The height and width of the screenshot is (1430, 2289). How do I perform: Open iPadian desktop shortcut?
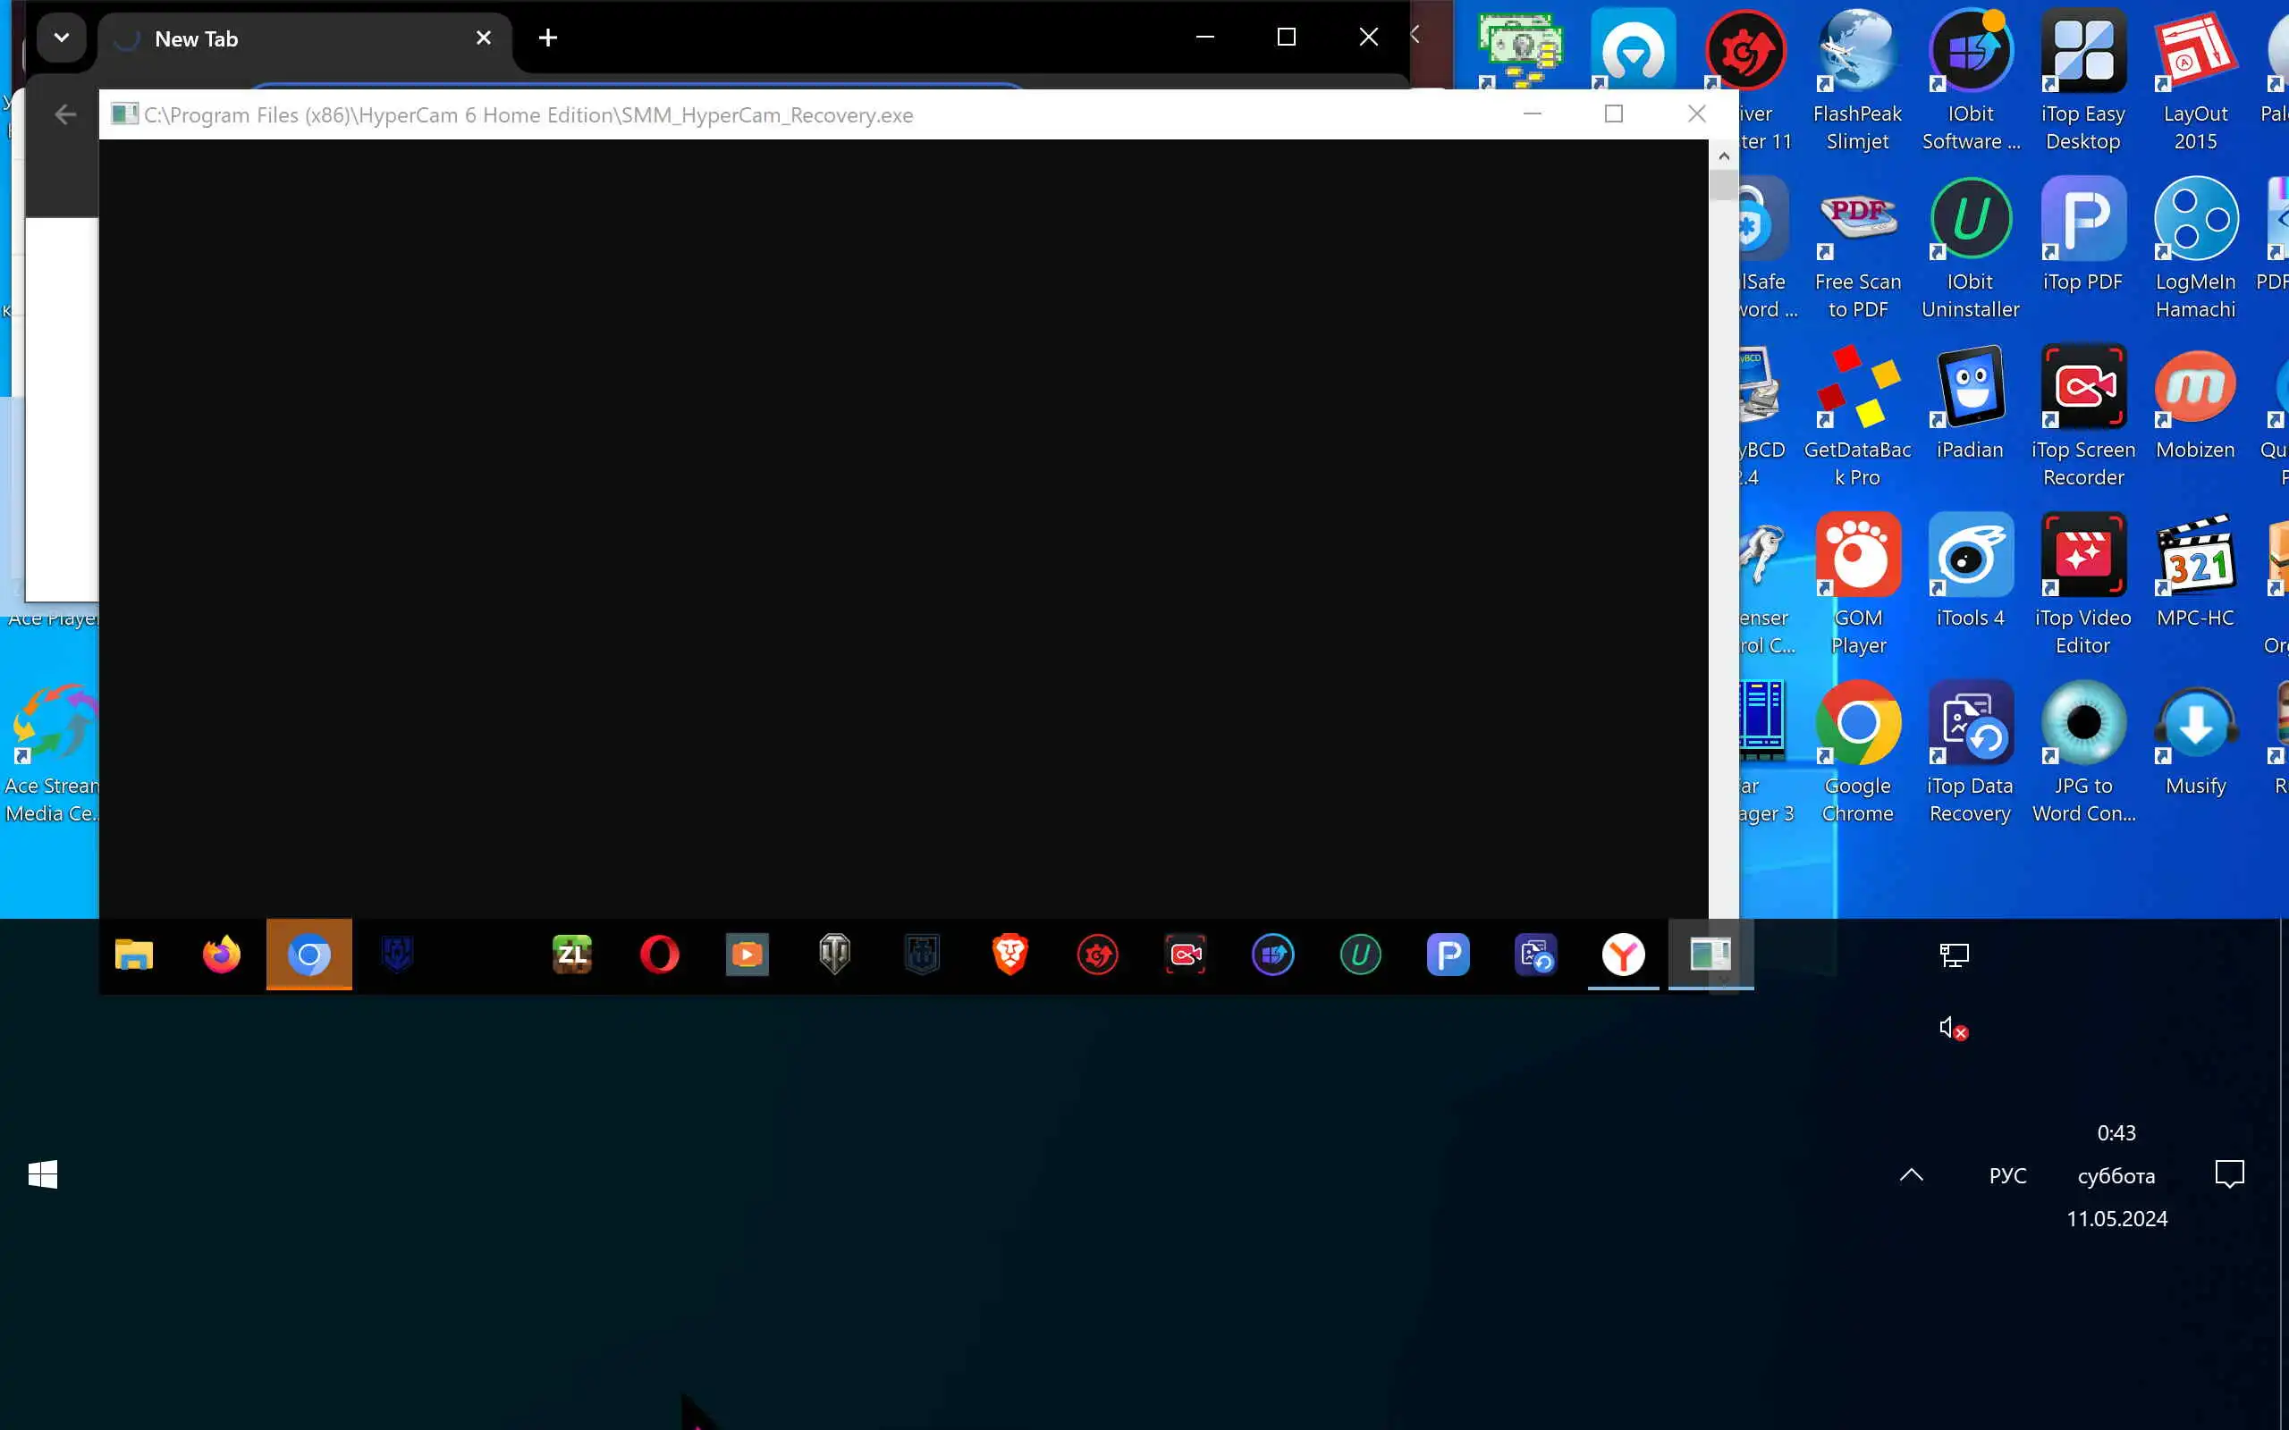(1971, 388)
